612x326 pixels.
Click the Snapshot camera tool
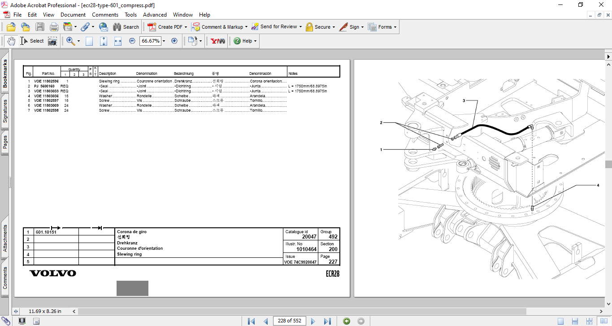coord(52,41)
